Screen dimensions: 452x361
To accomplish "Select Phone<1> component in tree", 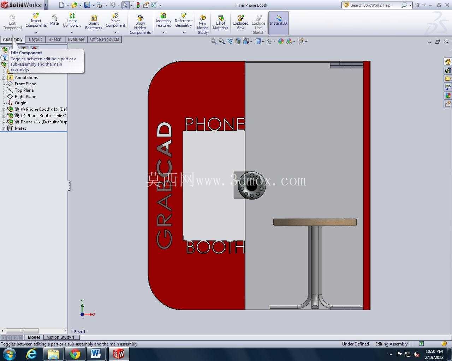I will (x=44, y=122).
